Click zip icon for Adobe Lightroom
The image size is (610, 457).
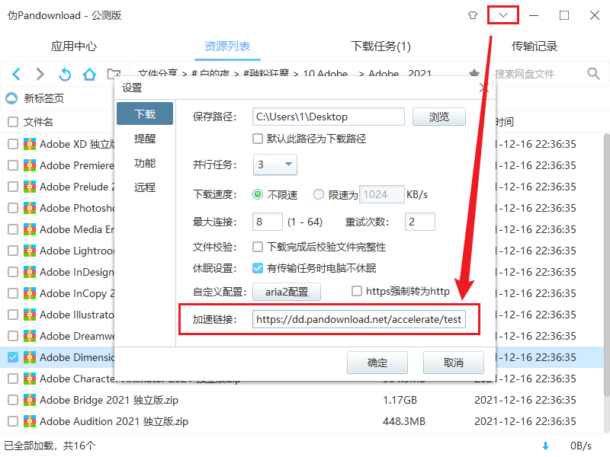pyautogui.click(x=30, y=251)
